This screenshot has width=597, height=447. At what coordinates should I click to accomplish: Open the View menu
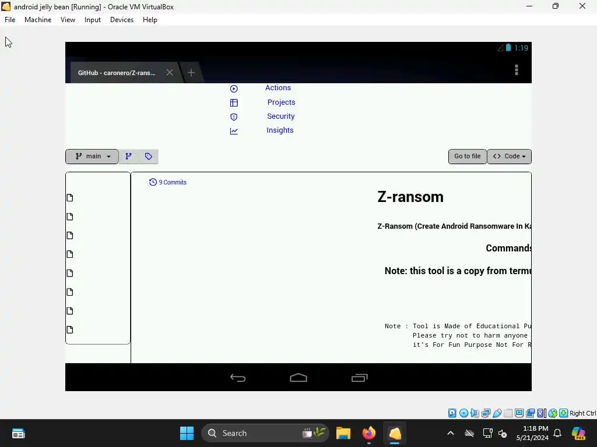coord(68,20)
